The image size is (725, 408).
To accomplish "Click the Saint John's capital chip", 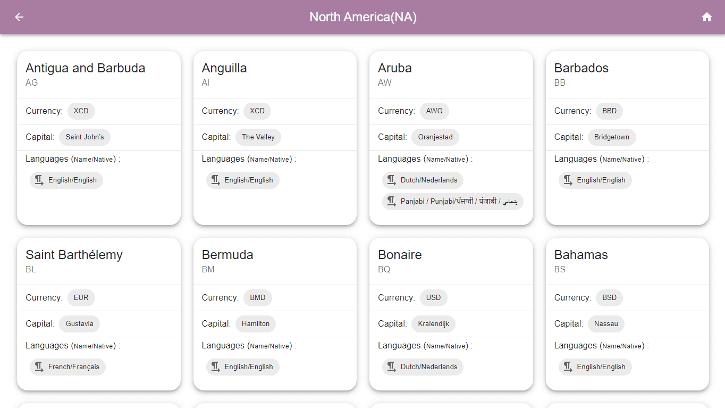I will [x=85, y=137].
